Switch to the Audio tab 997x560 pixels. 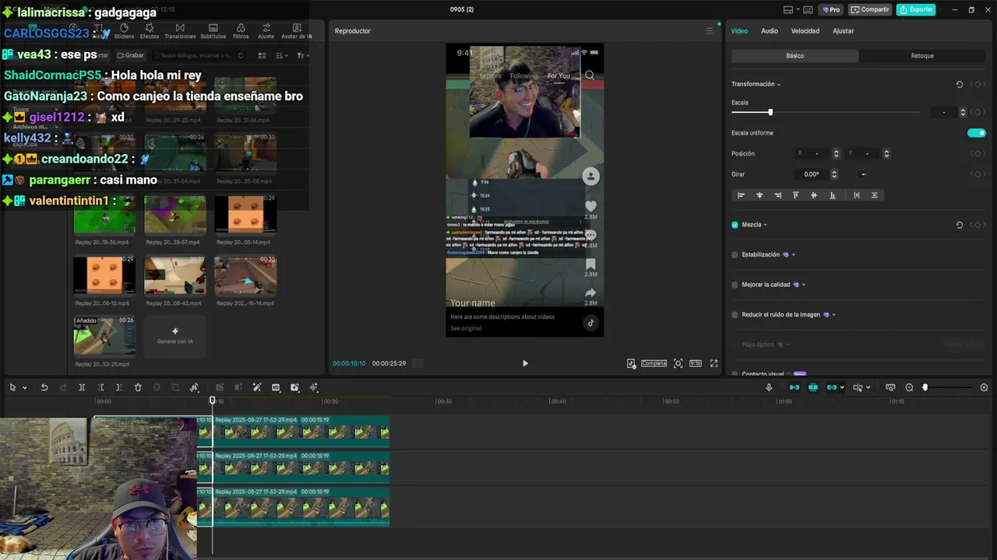pos(770,31)
